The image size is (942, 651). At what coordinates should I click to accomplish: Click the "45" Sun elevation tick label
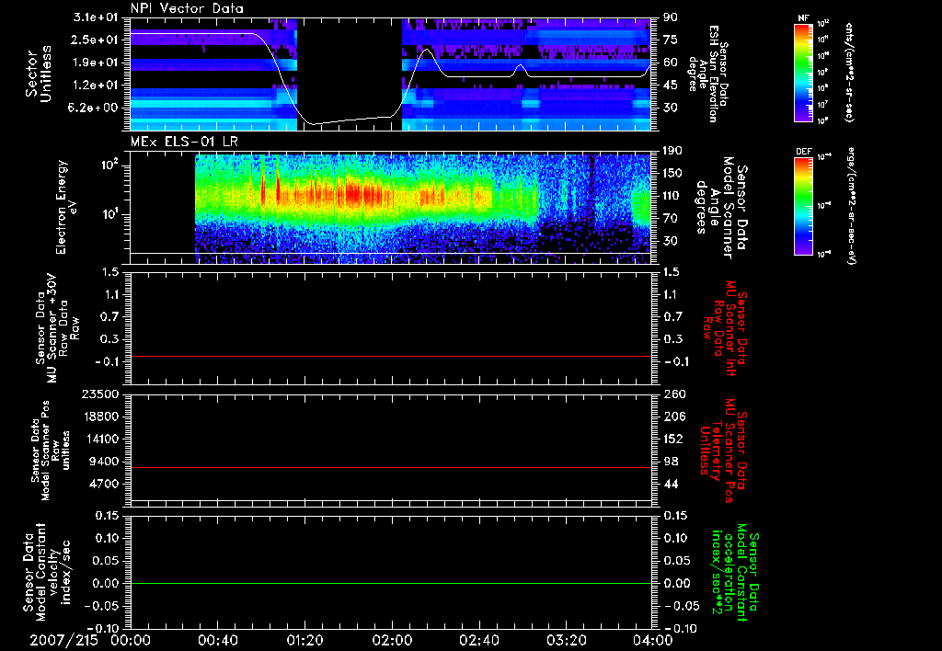[671, 86]
